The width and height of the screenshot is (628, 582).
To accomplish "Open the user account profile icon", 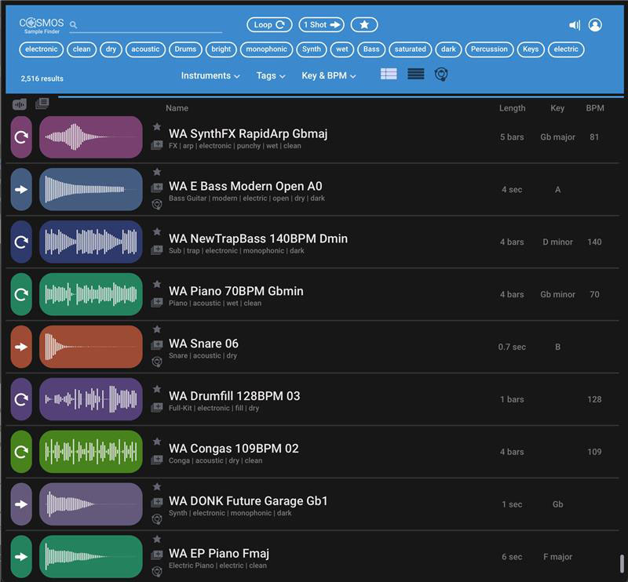I will (x=595, y=25).
